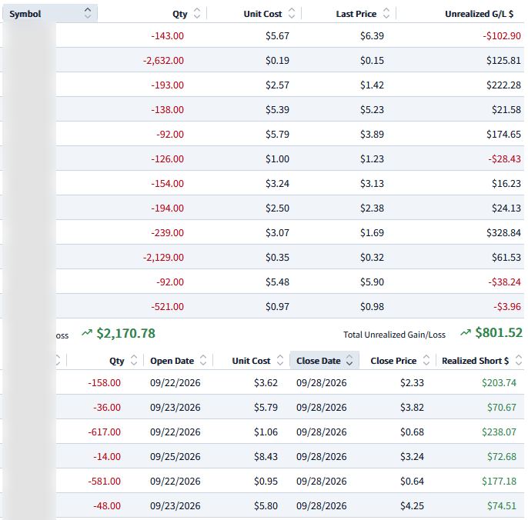Click unrealized value -$38.24

tap(504, 282)
